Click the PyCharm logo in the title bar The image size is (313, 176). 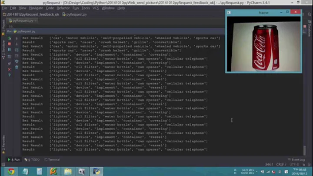[3, 3]
